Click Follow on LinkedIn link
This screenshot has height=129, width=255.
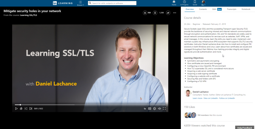click(227, 98)
